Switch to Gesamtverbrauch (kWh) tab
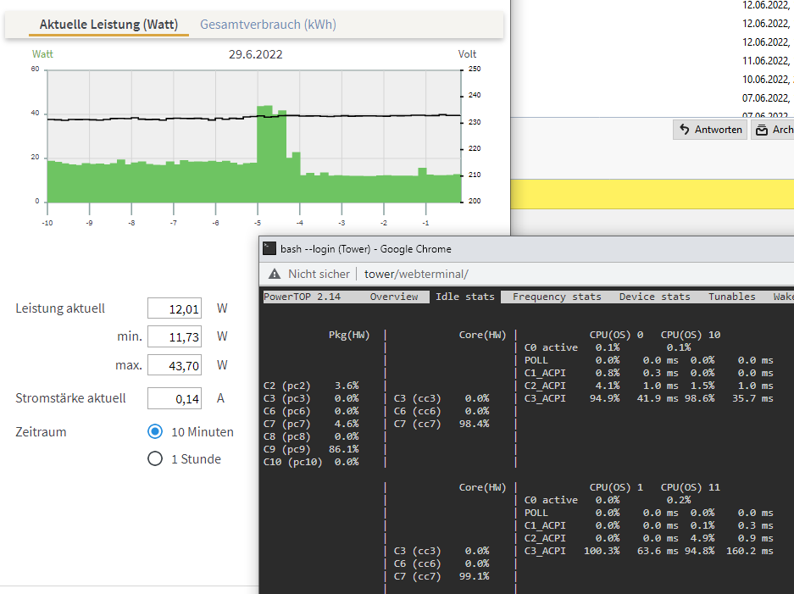794x594 pixels. (268, 25)
